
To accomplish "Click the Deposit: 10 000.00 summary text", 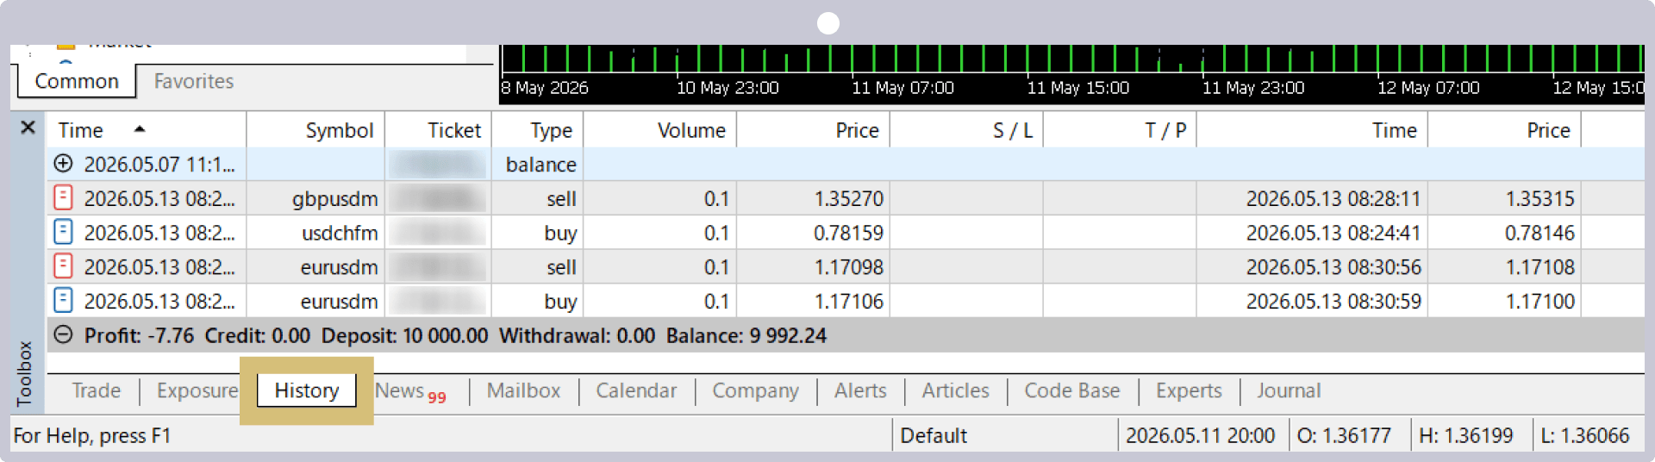I will point(404,335).
